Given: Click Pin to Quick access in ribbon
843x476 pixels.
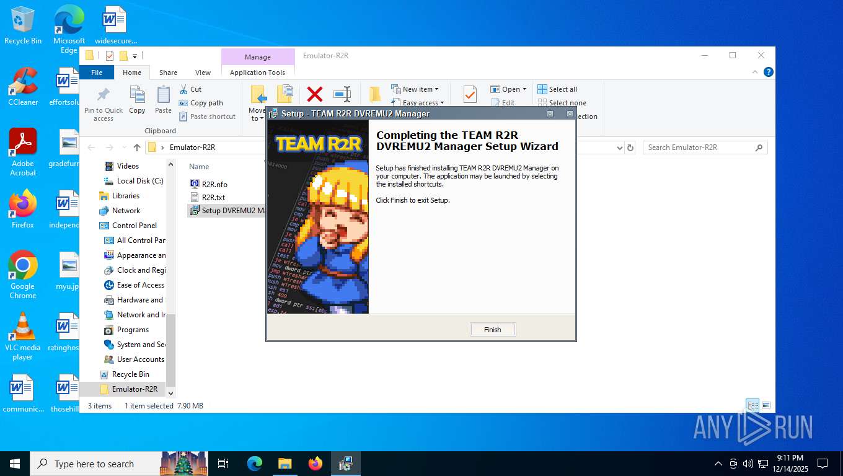Looking at the screenshot, I should [x=104, y=104].
